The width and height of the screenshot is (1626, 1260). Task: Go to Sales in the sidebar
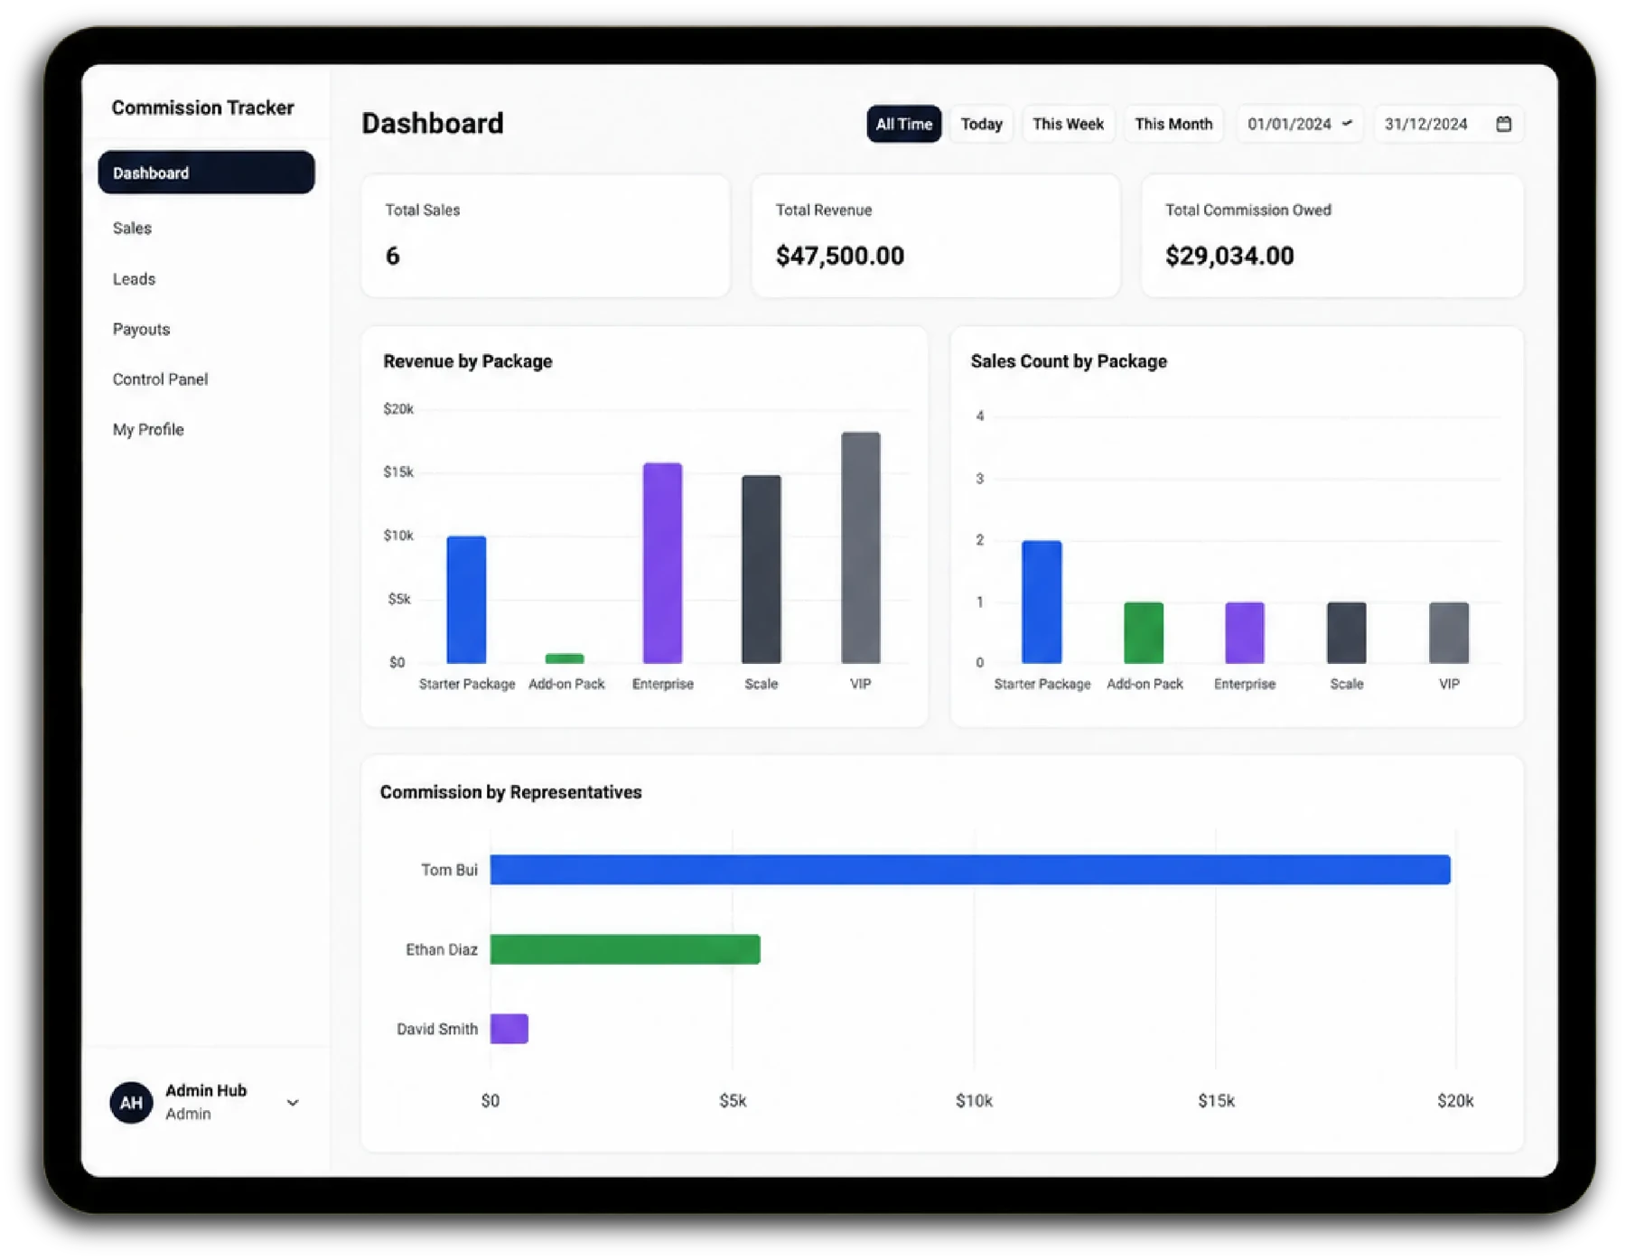(x=132, y=229)
